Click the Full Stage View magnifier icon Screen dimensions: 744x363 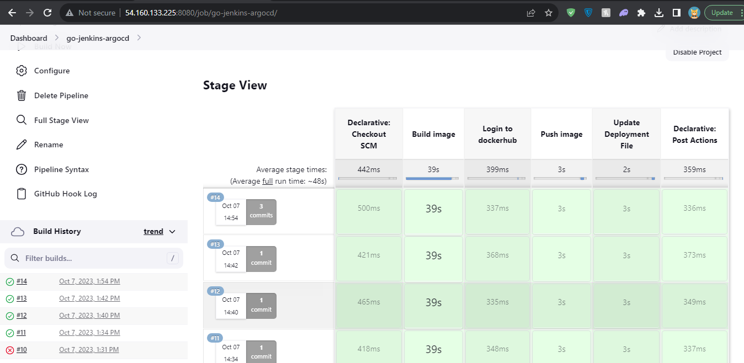pyautogui.click(x=22, y=120)
